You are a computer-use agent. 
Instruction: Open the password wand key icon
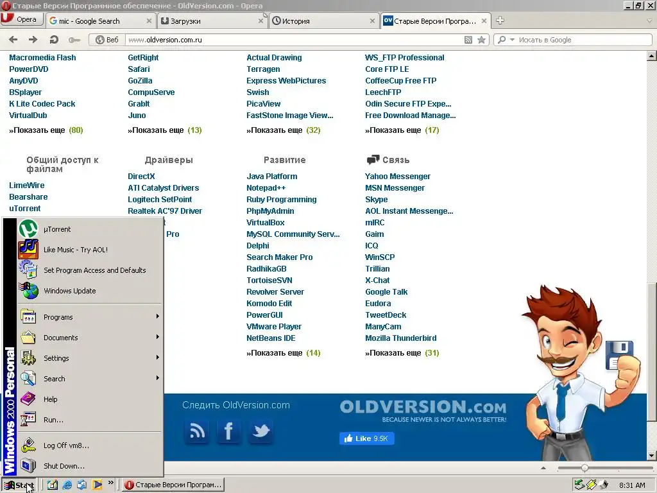click(x=74, y=40)
